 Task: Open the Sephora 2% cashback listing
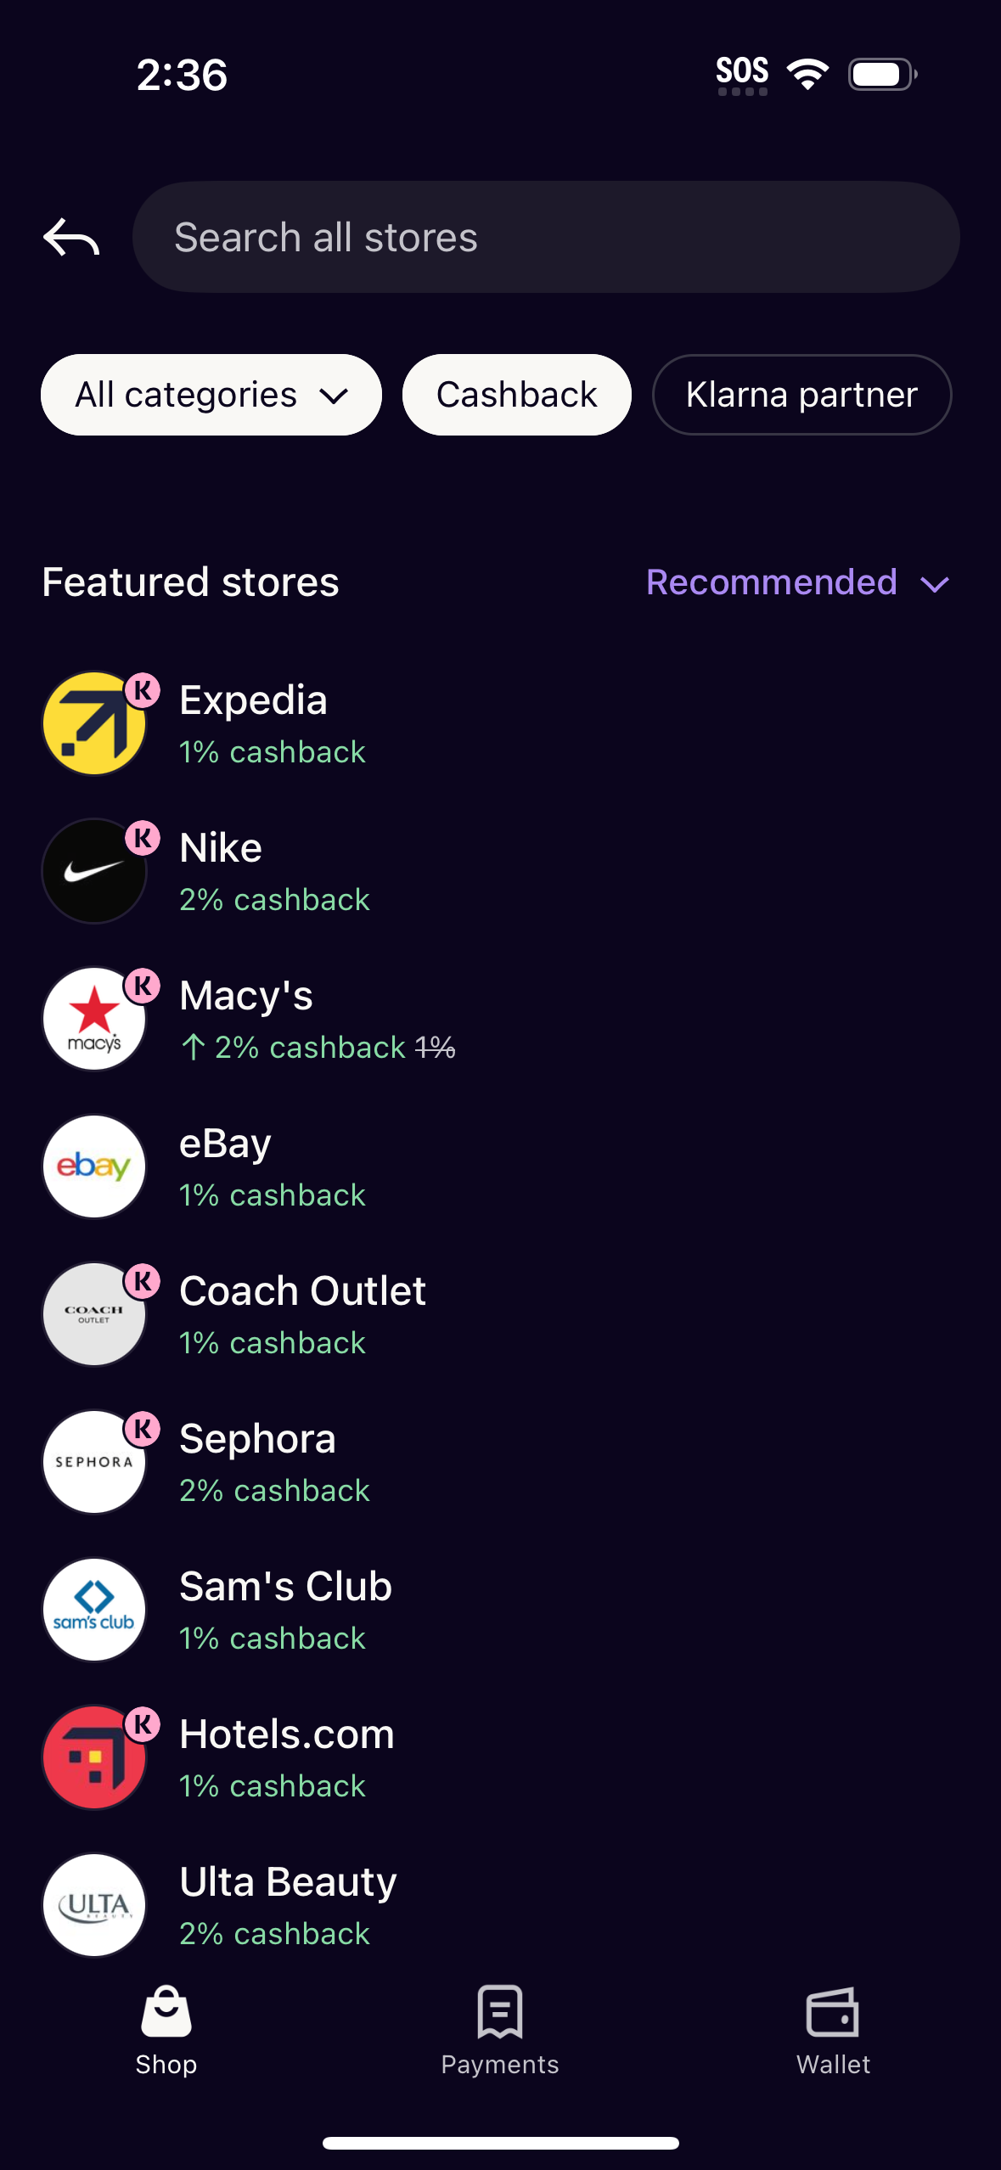tap(274, 1490)
